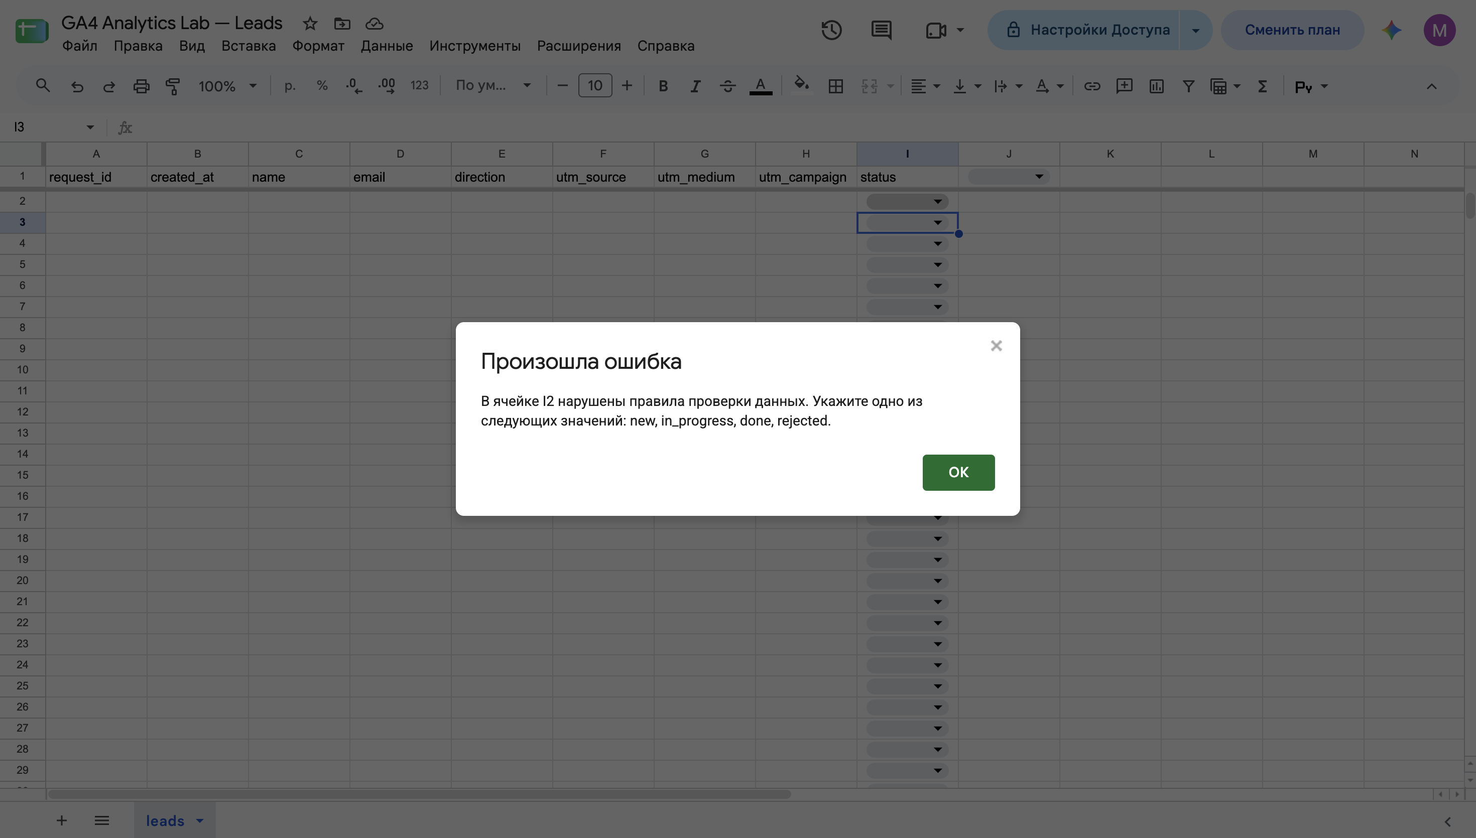Click the Сменить план button
This screenshot has width=1476, height=838.
coord(1292,30)
